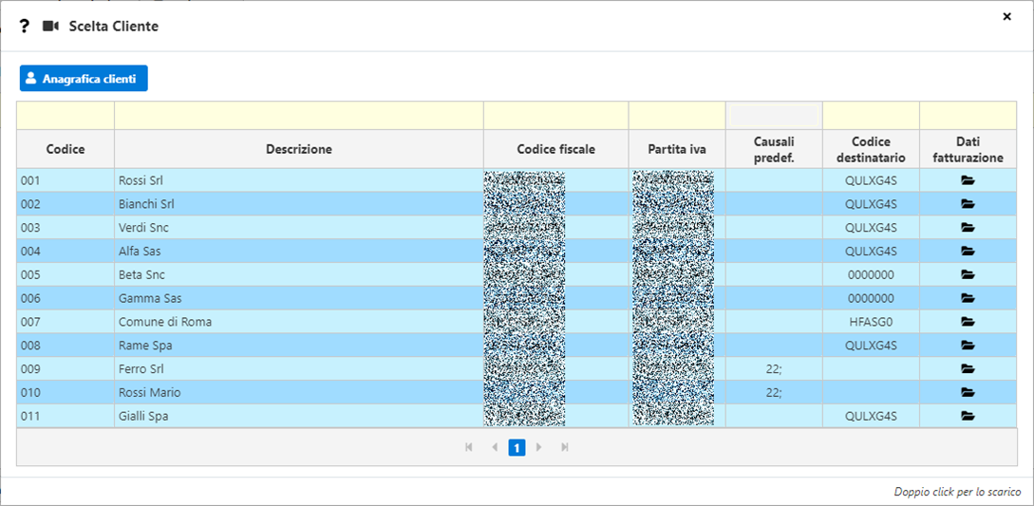Open billing data folder for Gamma Sas
The width and height of the screenshot is (1034, 506).
(968, 298)
